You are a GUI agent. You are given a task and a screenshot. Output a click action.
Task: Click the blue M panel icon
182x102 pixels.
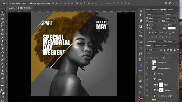click(141, 65)
